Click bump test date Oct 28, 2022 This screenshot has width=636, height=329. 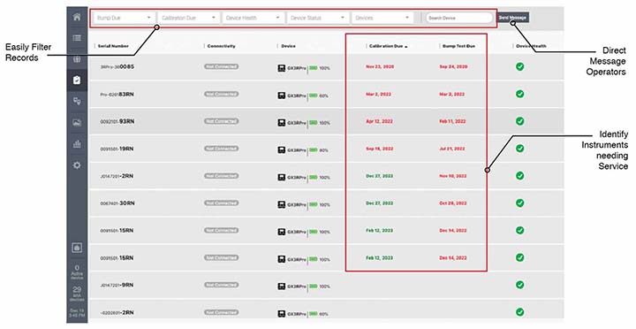coord(453,203)
